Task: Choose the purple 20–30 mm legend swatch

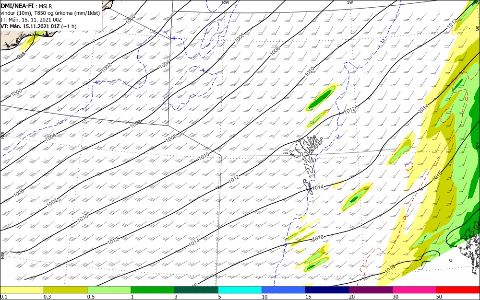Action: 371,290
